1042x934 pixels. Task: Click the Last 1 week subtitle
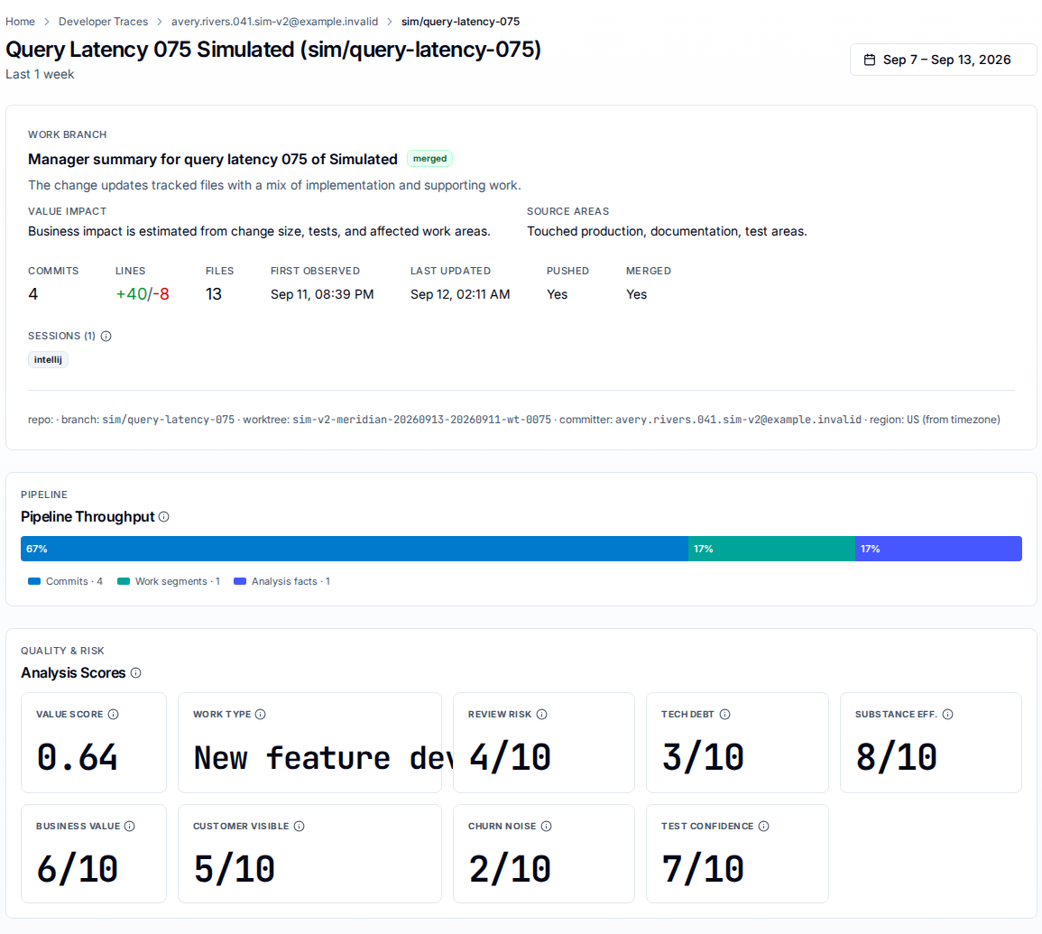[x=40, y=75]
